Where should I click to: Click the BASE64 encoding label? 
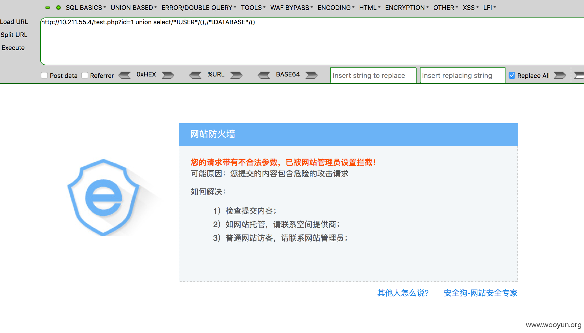point(288,74)
